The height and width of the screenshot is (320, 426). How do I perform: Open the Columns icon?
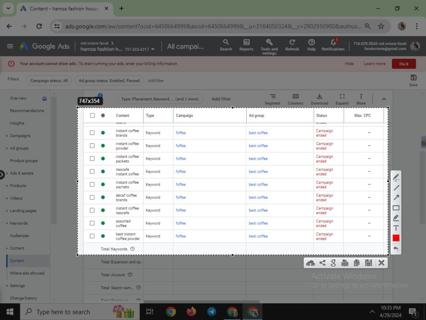pos(296,96)
